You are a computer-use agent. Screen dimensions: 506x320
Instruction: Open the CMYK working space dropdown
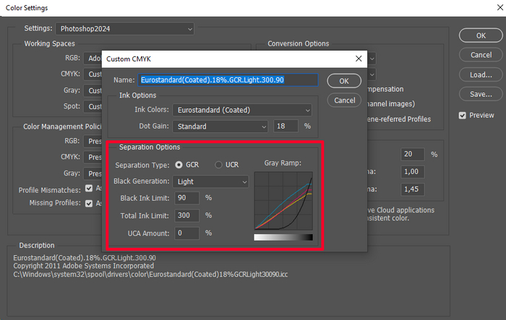click(x=93, y=74)
